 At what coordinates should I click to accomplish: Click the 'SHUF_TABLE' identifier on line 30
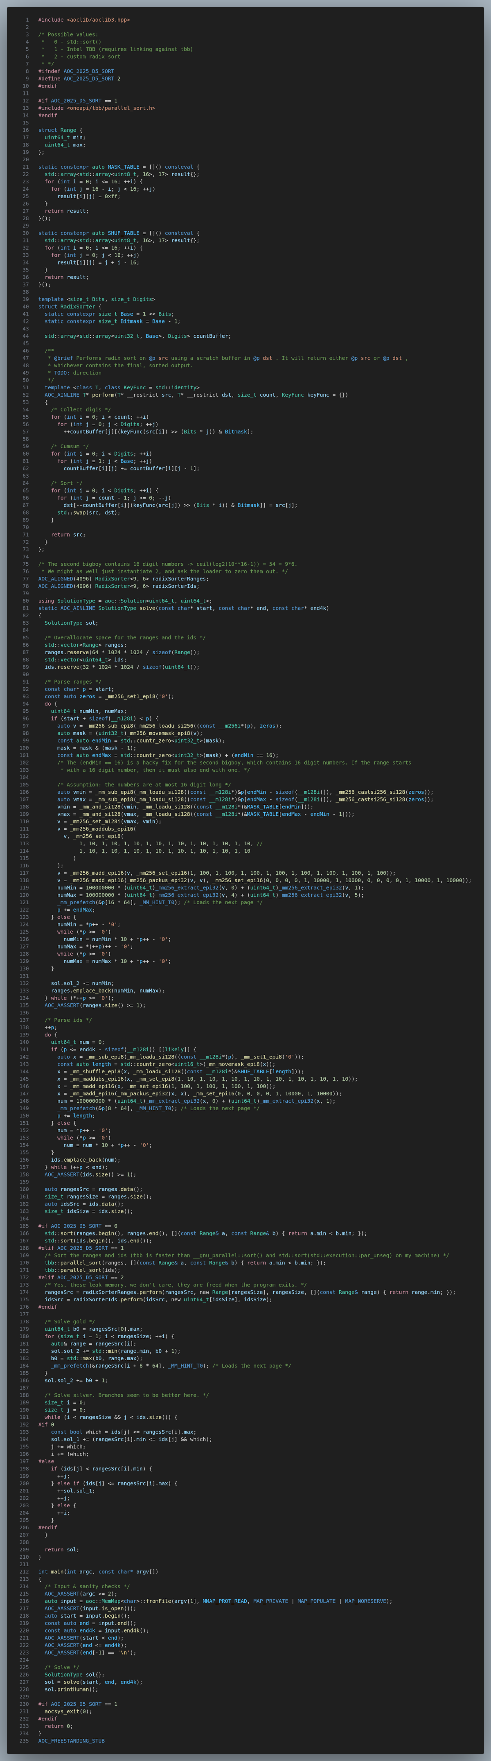[x=123, y=233]
